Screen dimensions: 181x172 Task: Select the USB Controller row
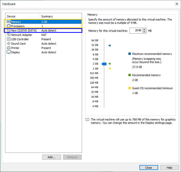point(44,39)
